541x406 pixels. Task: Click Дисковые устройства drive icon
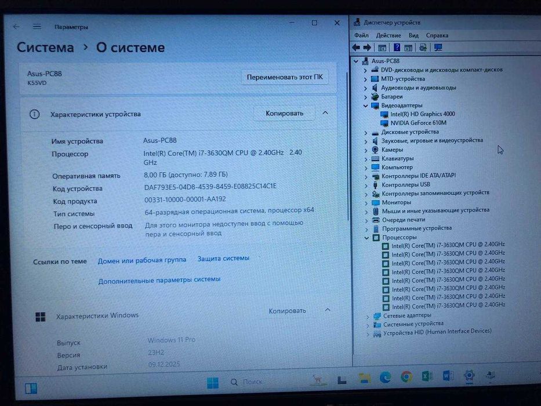(375, 132)
